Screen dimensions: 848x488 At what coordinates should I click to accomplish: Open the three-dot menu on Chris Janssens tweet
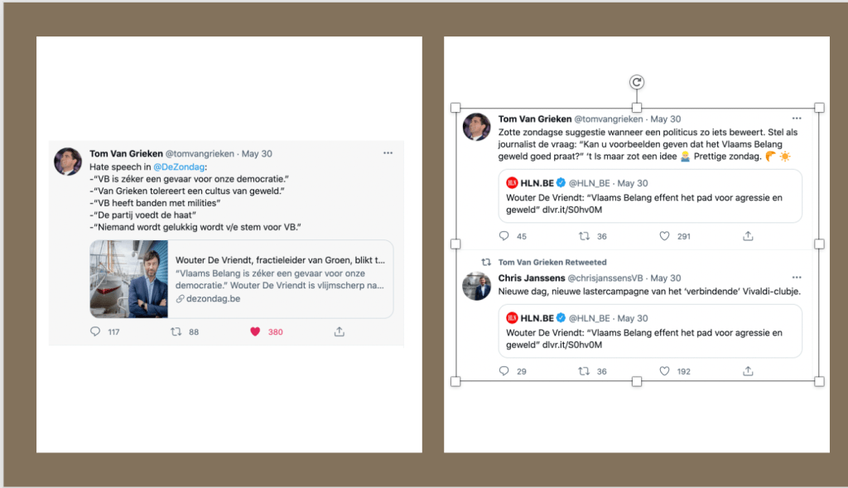pos(797,277)
